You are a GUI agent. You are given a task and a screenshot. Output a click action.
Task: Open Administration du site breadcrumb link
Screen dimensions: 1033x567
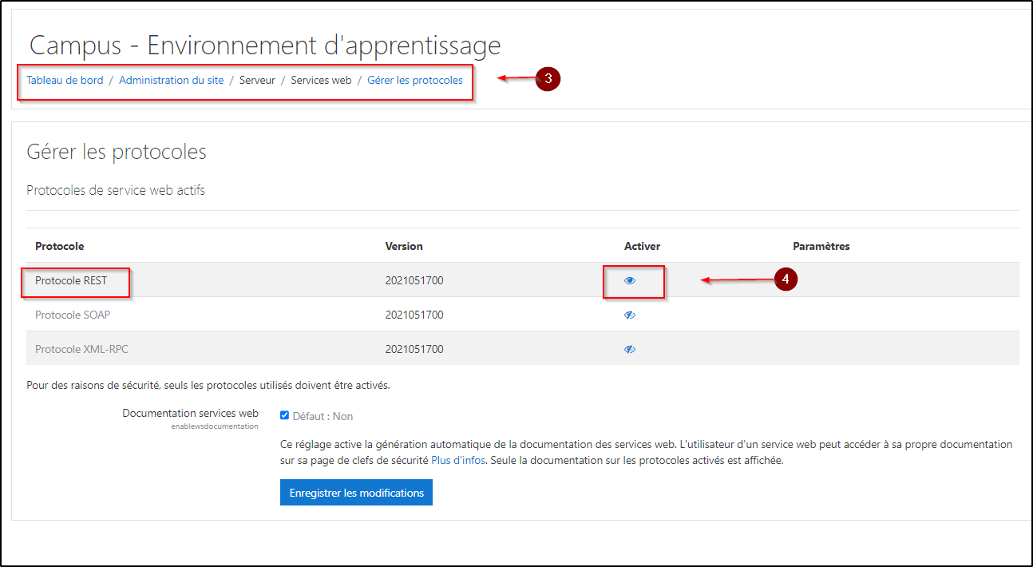pyautogui.click(x=171, y=81)
